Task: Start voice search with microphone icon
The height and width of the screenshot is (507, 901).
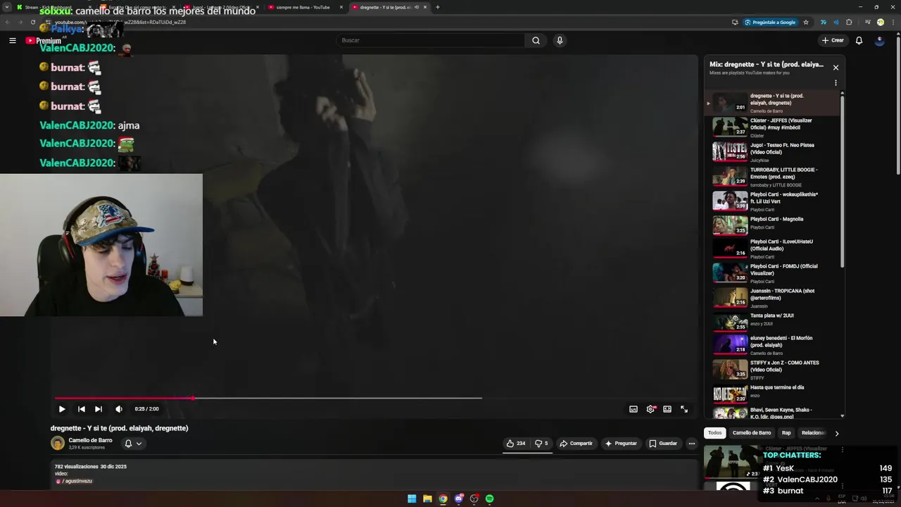Action: [560, 40]
